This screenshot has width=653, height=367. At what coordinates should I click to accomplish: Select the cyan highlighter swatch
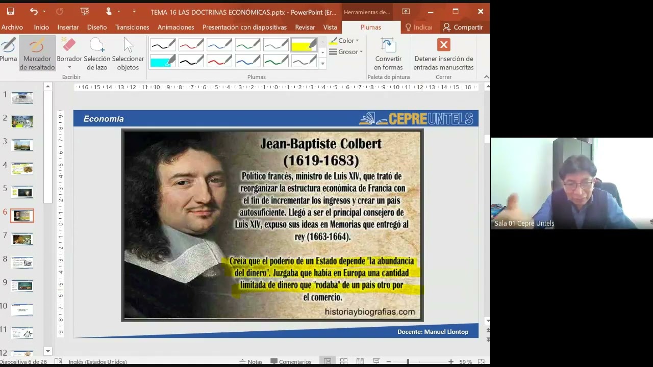(x=163, y=61)
